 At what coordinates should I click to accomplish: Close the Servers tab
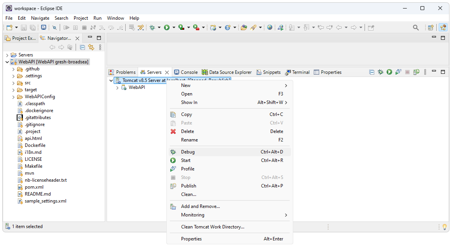167,73
